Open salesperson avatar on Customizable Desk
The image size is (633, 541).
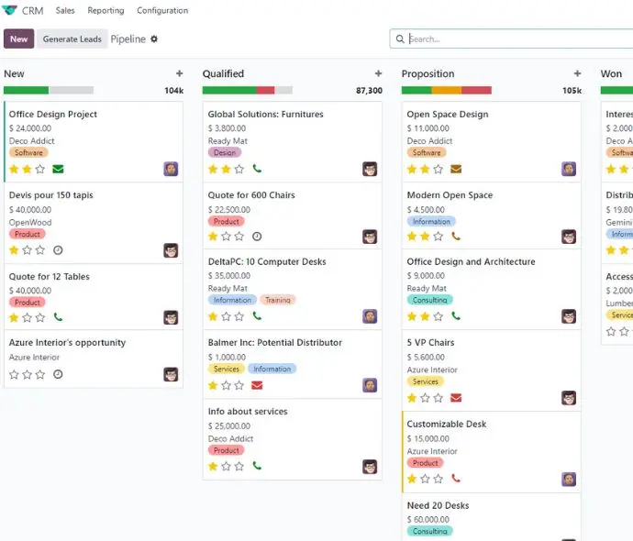click(x=569, y=480)
